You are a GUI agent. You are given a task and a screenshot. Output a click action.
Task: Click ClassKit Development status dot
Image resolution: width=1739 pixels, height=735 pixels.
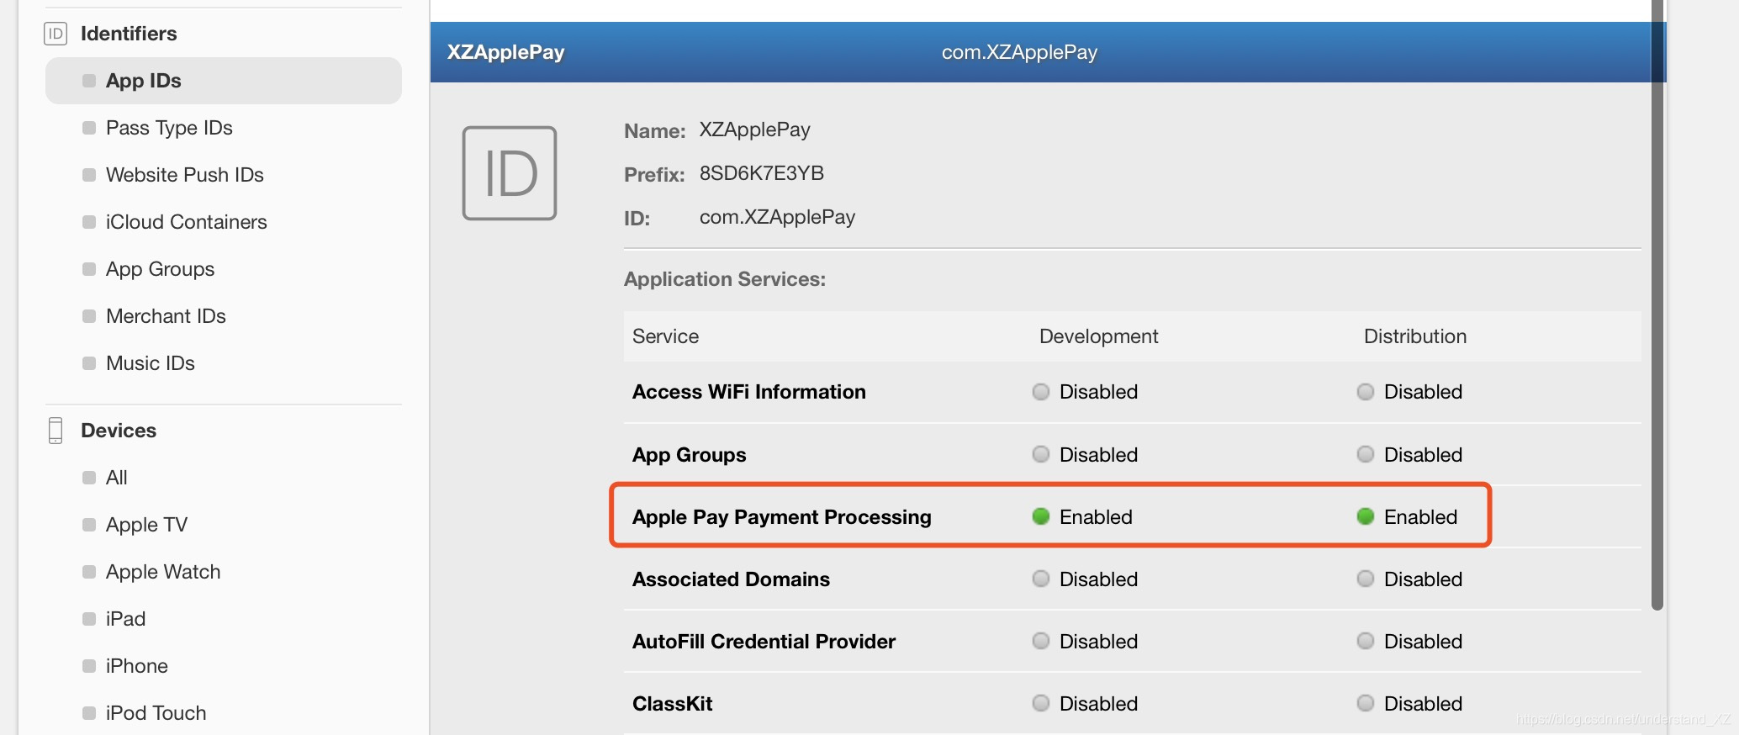[x=1041, y=703]
